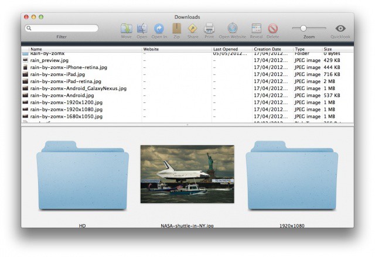Adjust the Zoom slider handle
Viewport: 375px width, 257px height.
tap(304, 28)
